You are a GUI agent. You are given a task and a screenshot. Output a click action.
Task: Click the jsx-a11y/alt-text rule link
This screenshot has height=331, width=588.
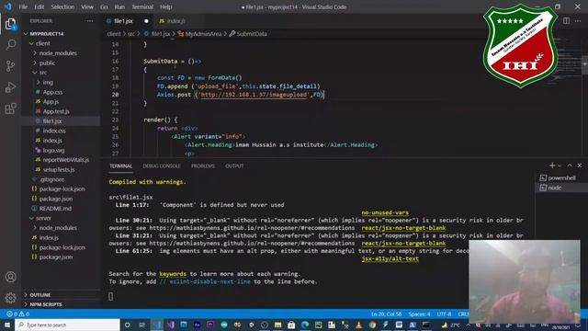[390, 258]
